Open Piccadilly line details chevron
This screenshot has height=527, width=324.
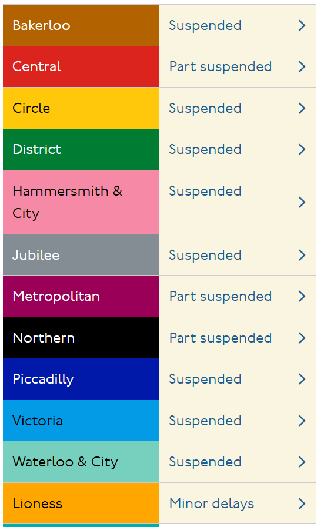[302, 379]
